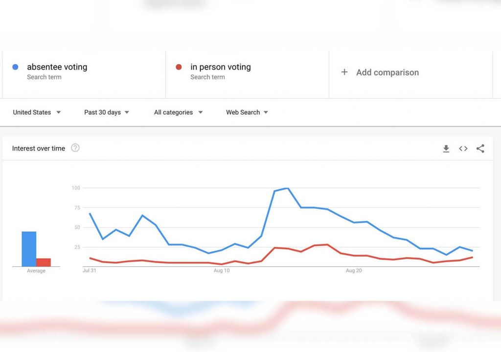Click the Aug 10 date label on the axis
This screenshot has width=501, height=352.
click(222, 270)
